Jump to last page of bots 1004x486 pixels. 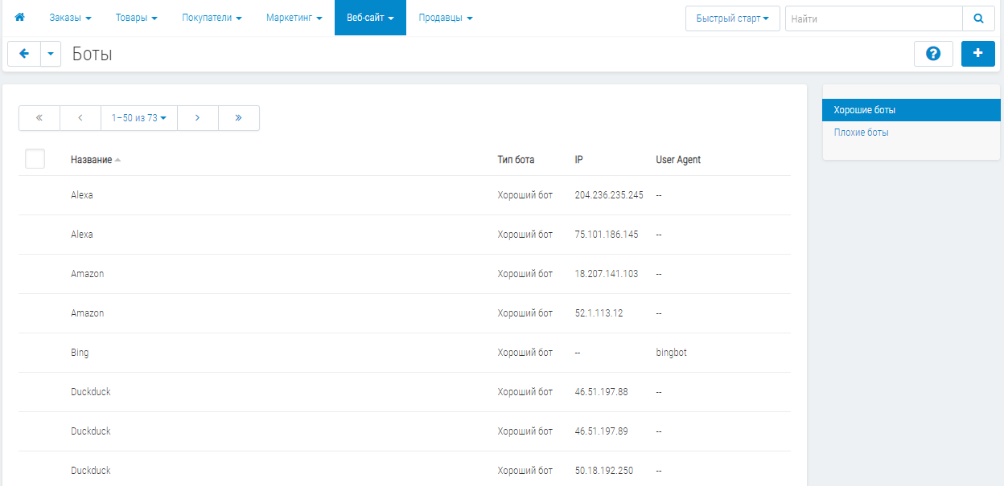[x=239, y=118]
